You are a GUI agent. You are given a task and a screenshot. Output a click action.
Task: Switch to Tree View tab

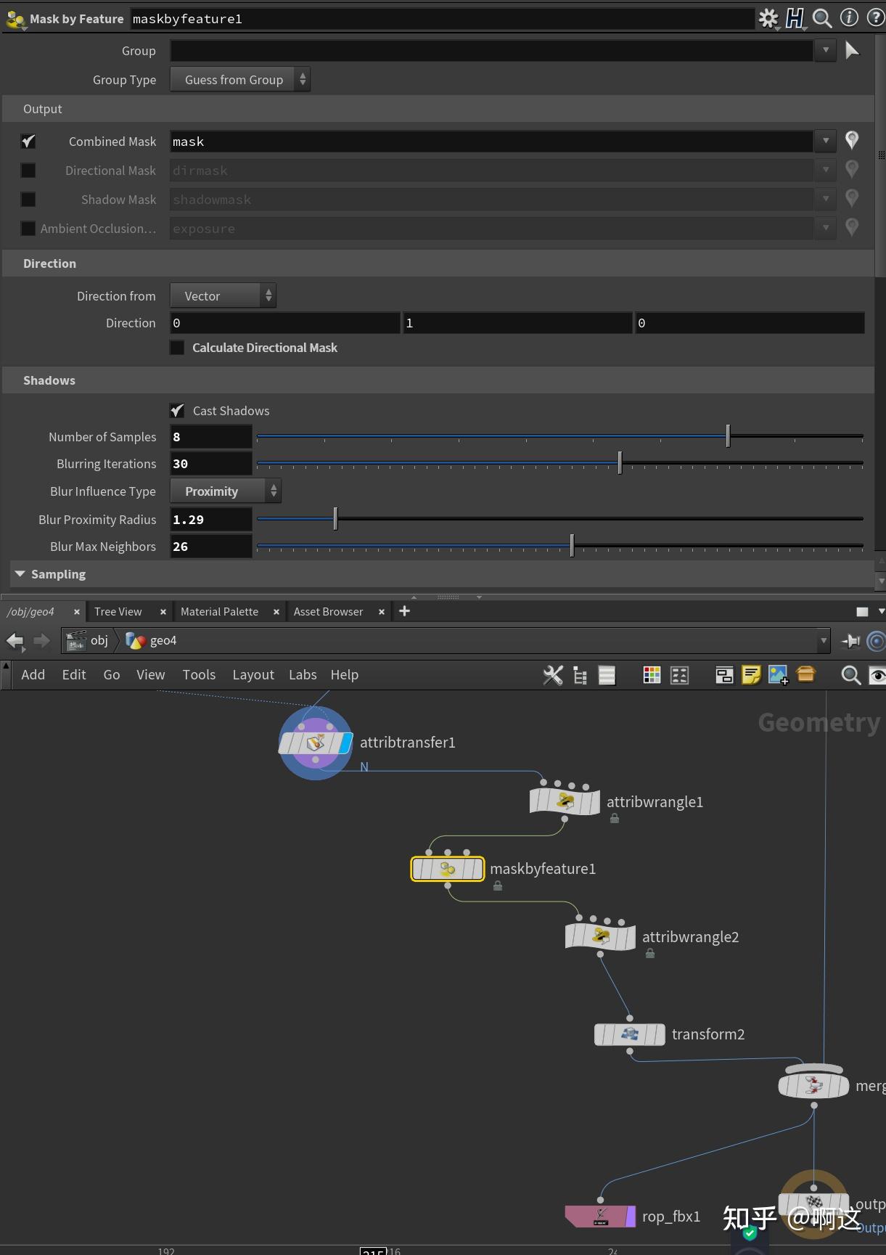point(118,612)
